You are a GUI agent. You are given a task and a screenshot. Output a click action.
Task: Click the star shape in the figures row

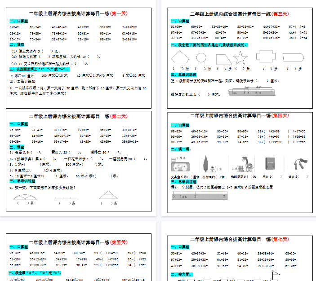coord(240,58)
